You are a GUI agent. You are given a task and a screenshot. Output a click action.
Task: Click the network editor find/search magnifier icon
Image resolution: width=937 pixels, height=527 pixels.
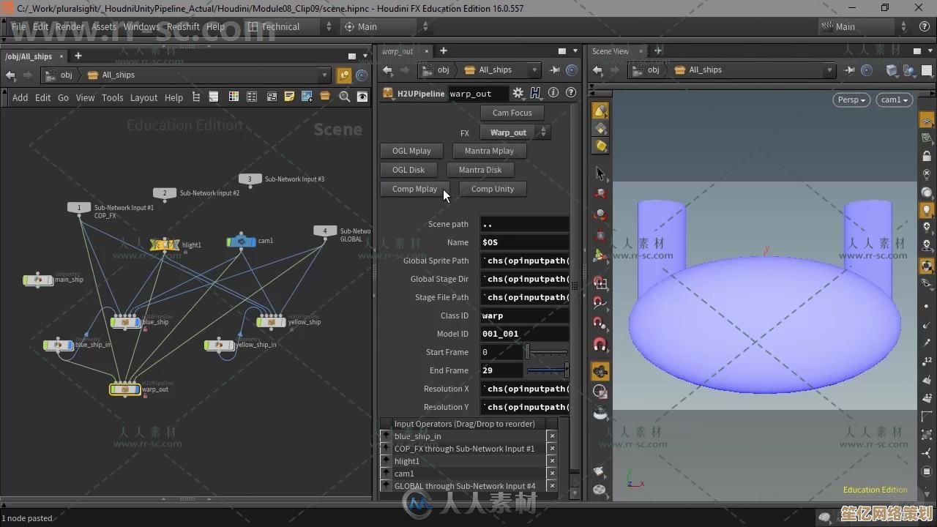(344, 97)
